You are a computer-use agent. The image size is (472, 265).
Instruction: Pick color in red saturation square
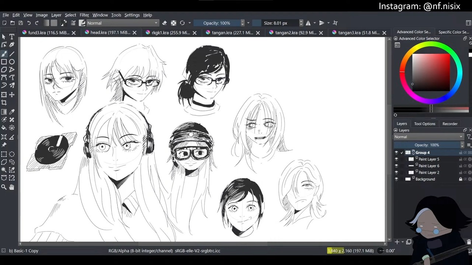431,73
